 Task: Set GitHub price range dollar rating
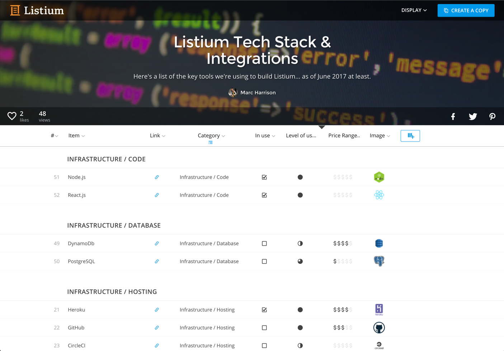click(x=343, y=328)
